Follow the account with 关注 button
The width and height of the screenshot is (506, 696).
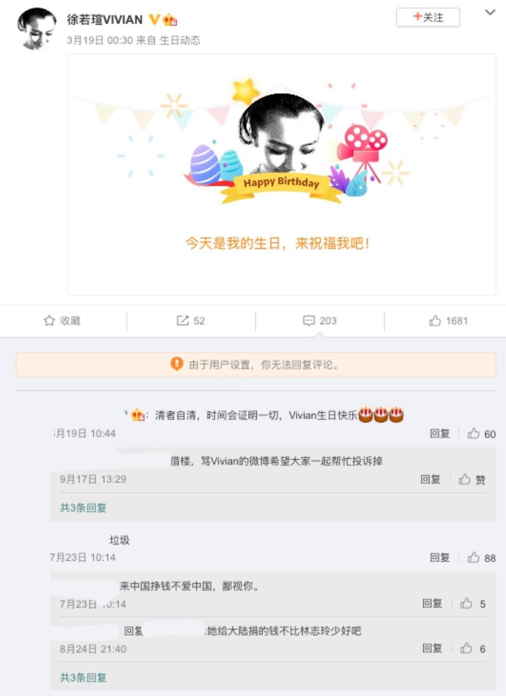pos(428,17)
